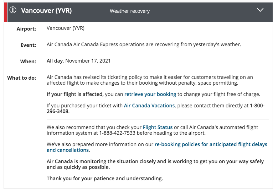This screenshot has width=278, height=192.
Task: Click the 1-888-422-7533 phone number
Action: coord(117,133)
